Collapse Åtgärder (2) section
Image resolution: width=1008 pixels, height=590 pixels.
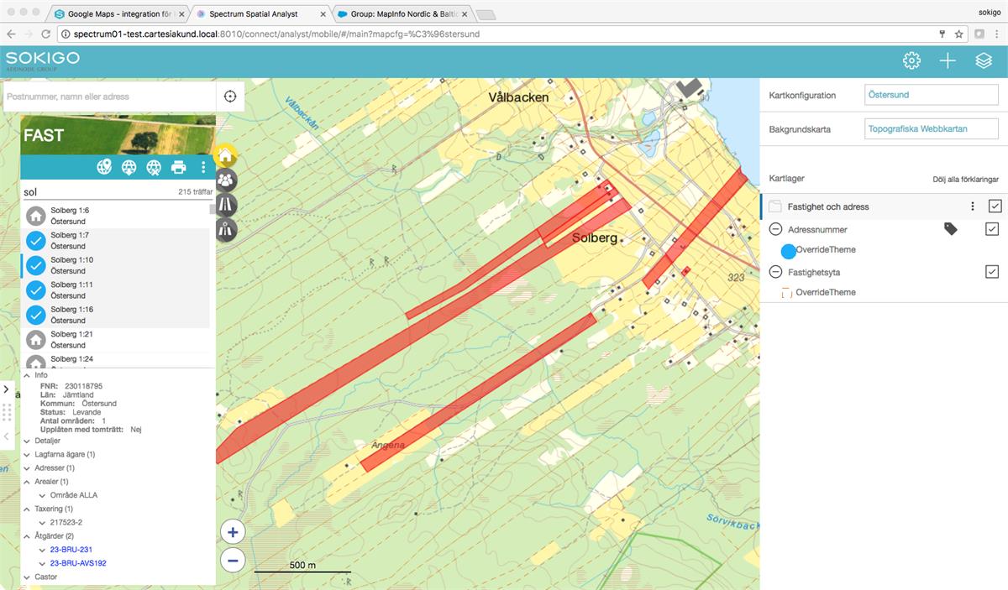tap(27, 535)
